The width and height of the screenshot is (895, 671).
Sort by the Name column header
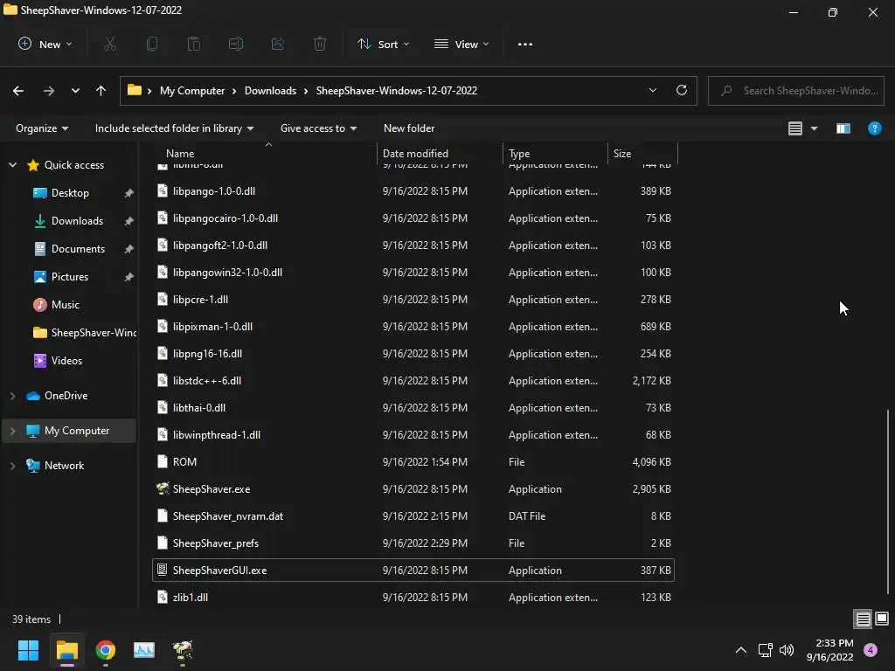265,154
